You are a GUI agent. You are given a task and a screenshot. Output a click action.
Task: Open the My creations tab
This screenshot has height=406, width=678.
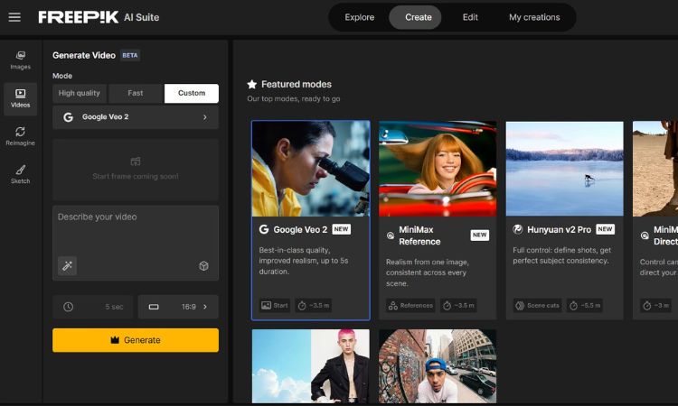click(534, 17)
